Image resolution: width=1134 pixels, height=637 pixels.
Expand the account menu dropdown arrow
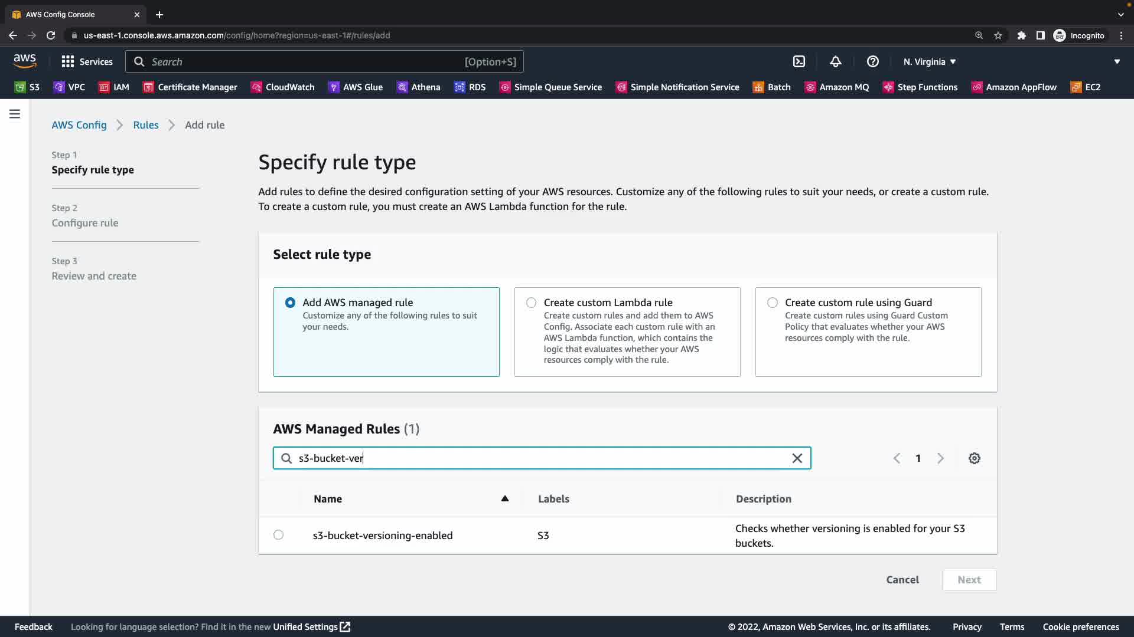point(1116,61)
